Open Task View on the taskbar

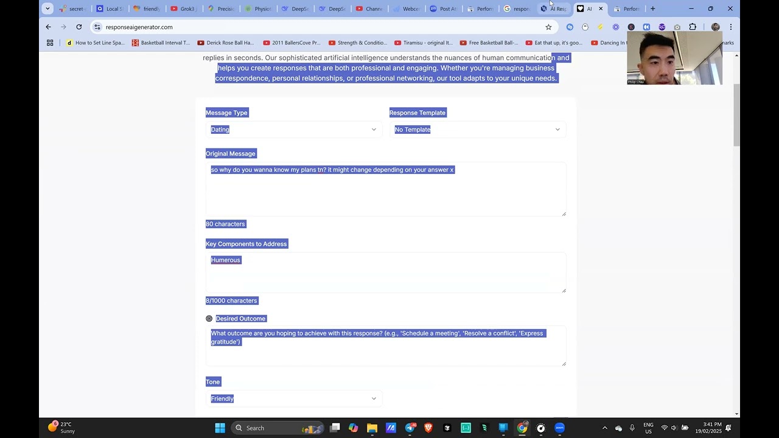coord(335,428)
